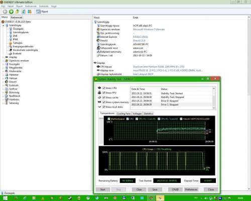Click the Alaplap motherboard icon in tree

pyautogui.click(x=7, y=57)
